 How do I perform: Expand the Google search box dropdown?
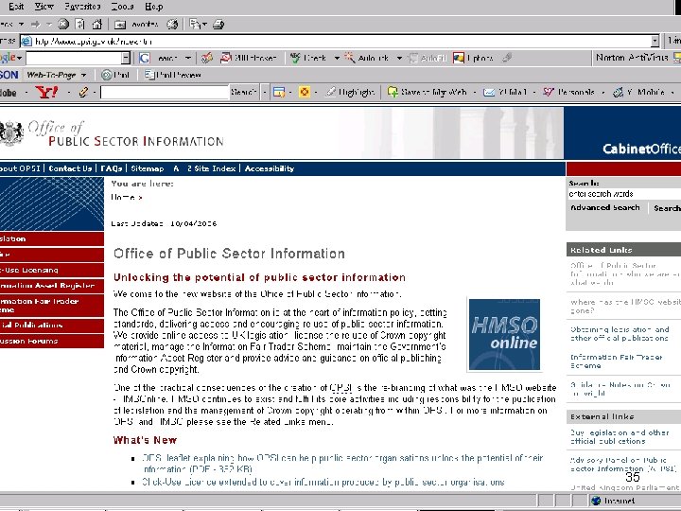[126, 58]
